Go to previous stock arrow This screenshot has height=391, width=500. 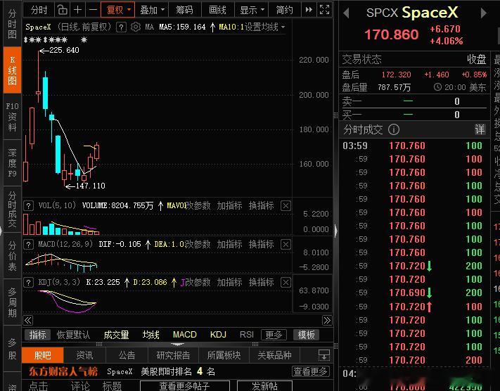coord(346,13)
